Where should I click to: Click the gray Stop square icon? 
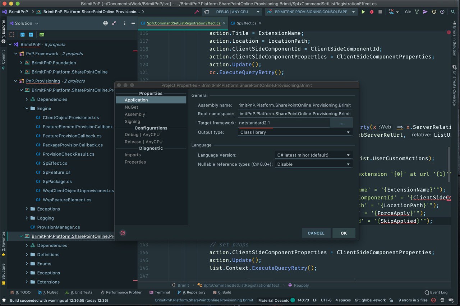[x=380, y=12]
